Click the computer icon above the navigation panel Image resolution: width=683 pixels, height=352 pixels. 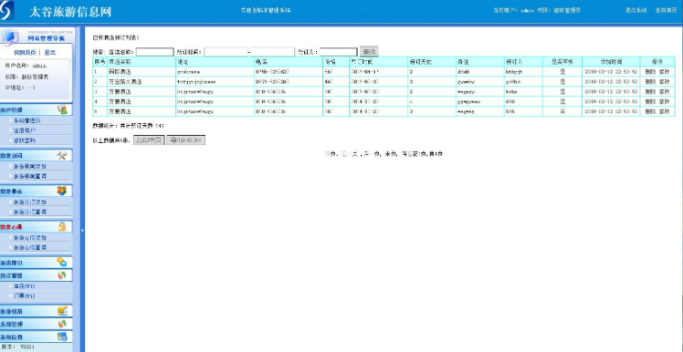[x=9, y=38]
